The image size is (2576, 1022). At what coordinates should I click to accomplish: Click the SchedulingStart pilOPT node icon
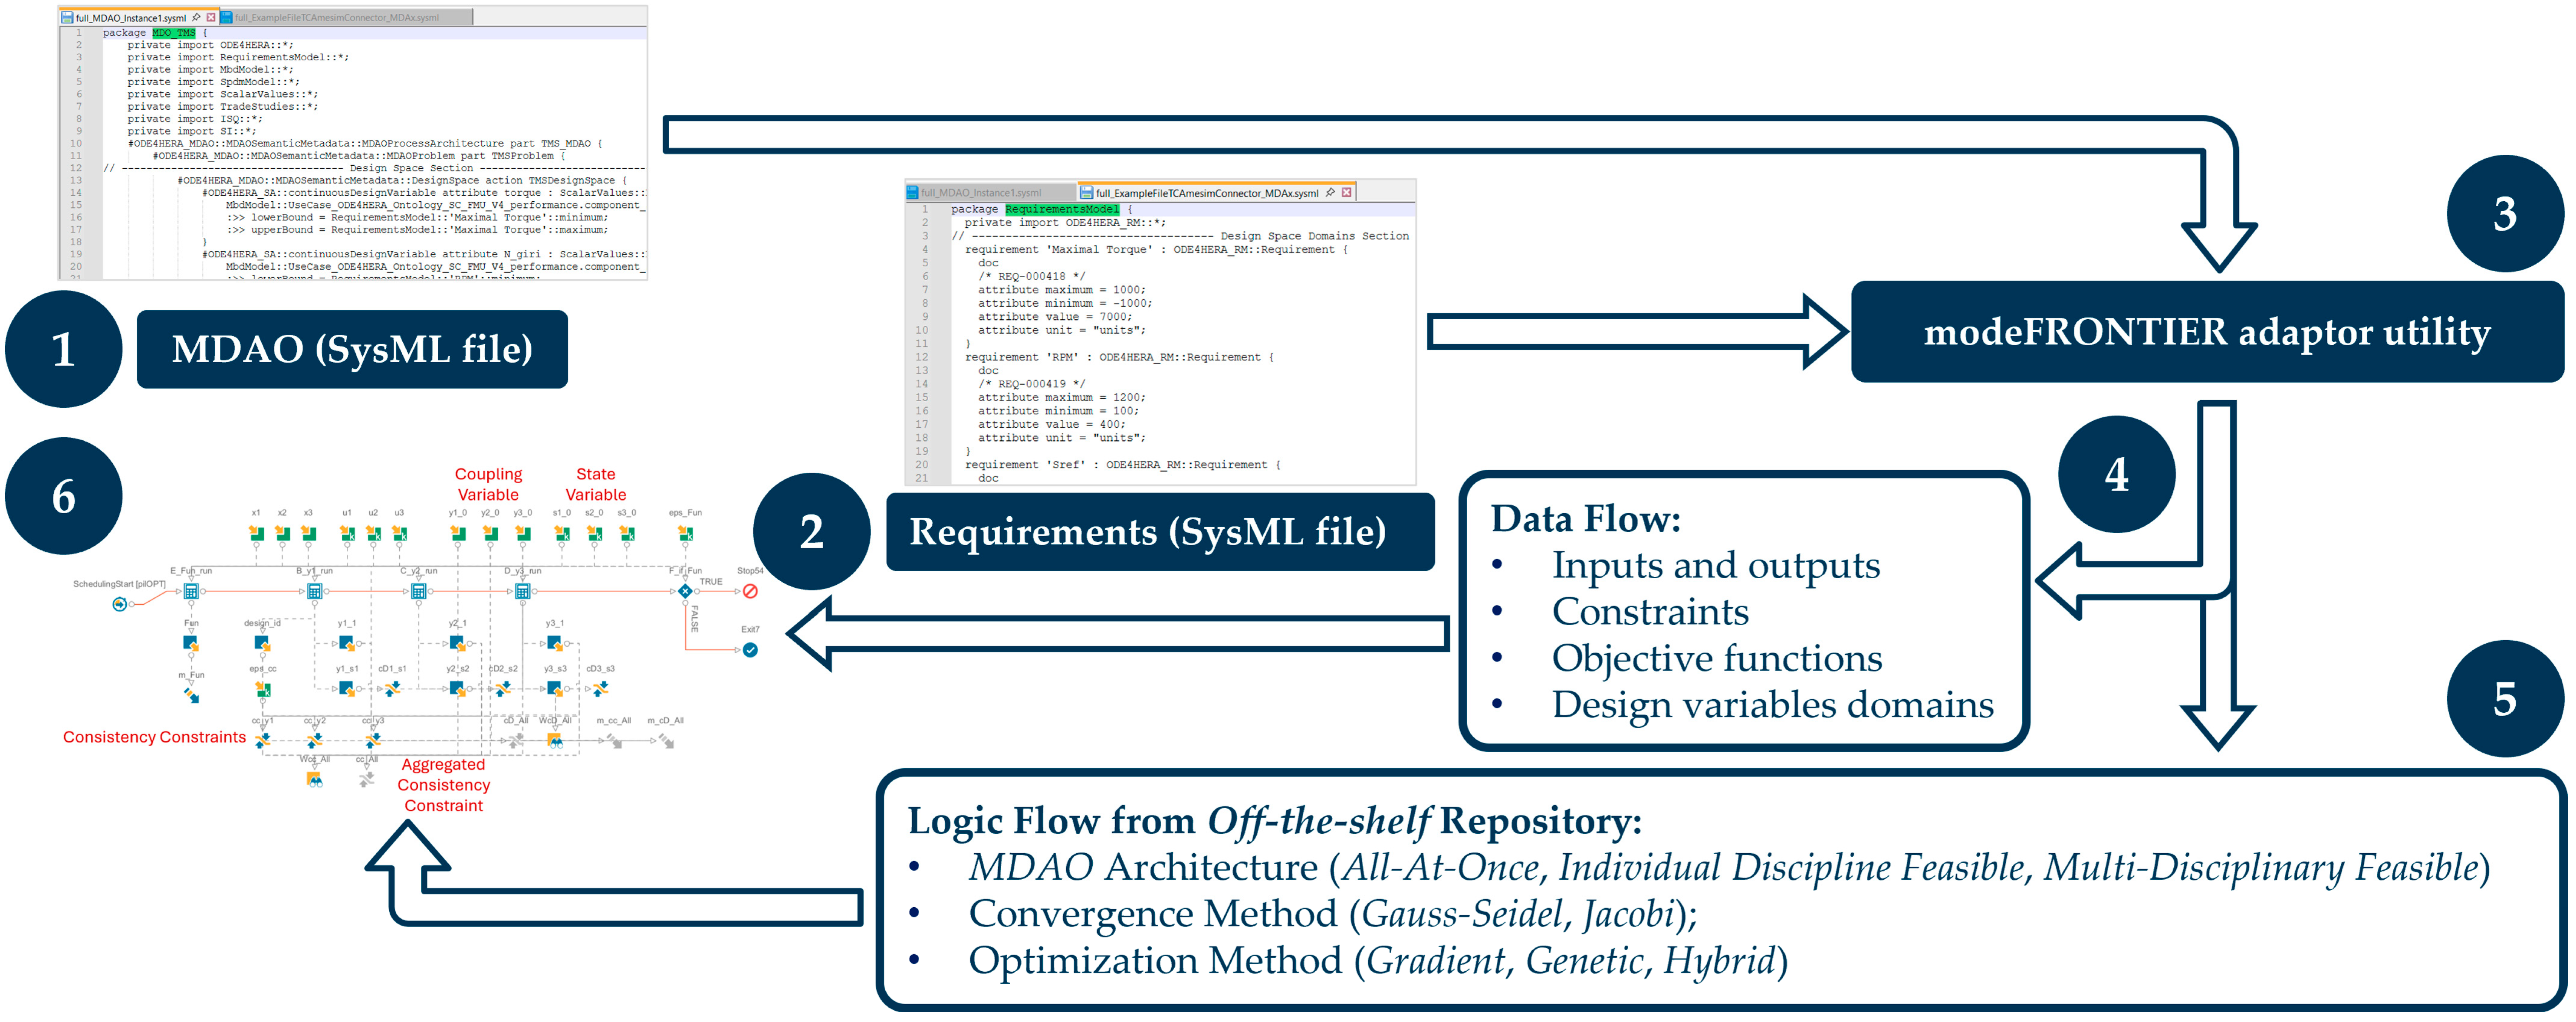coord(120,604)
